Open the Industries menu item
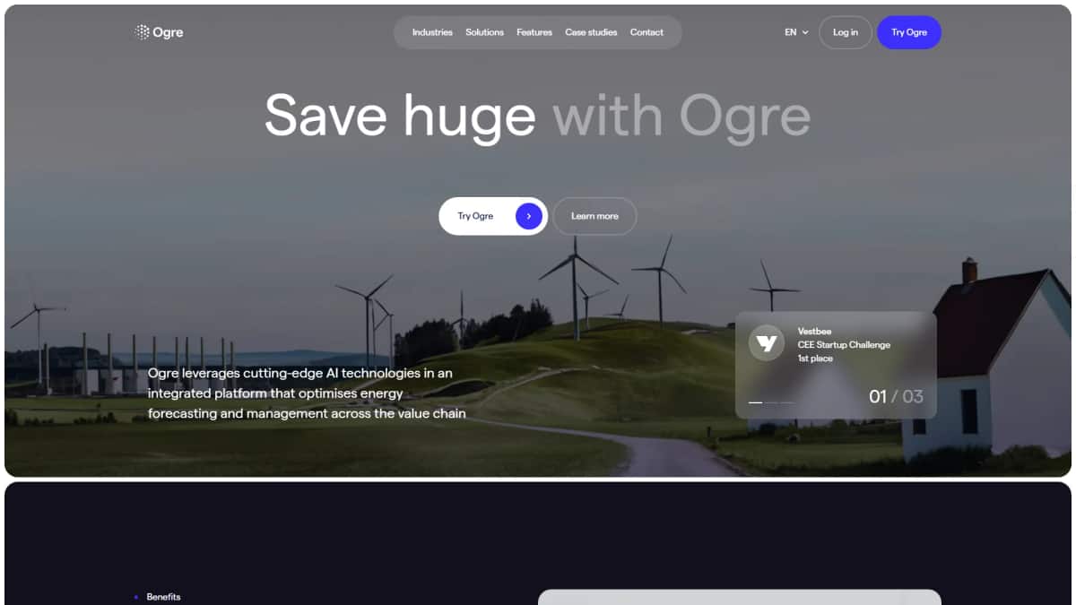Viewport: 1076px width, 605px height. [x=432, y=32]
